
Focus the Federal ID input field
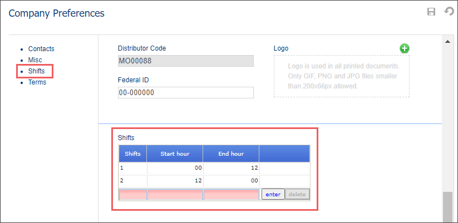186,92
